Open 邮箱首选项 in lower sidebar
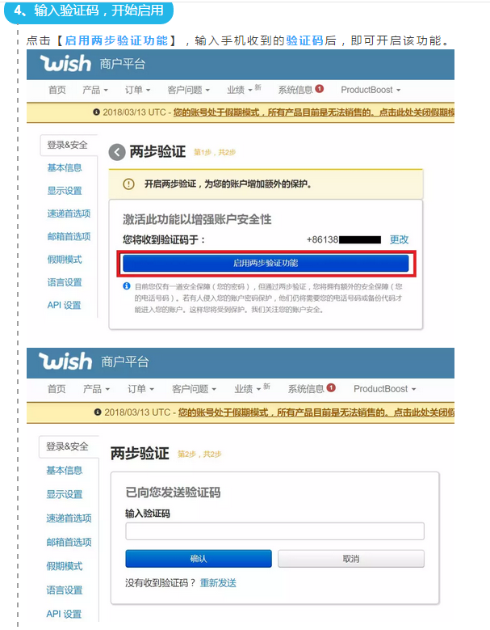490x630 pixels. coord(69,542)
